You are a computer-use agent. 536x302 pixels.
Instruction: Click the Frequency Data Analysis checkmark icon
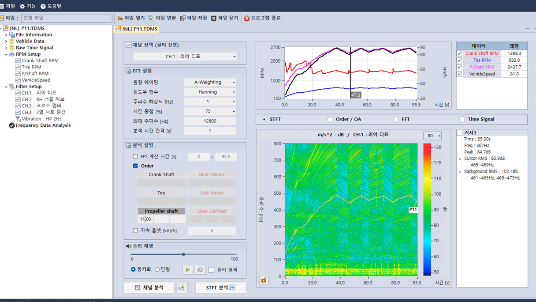tap(12, 125)
